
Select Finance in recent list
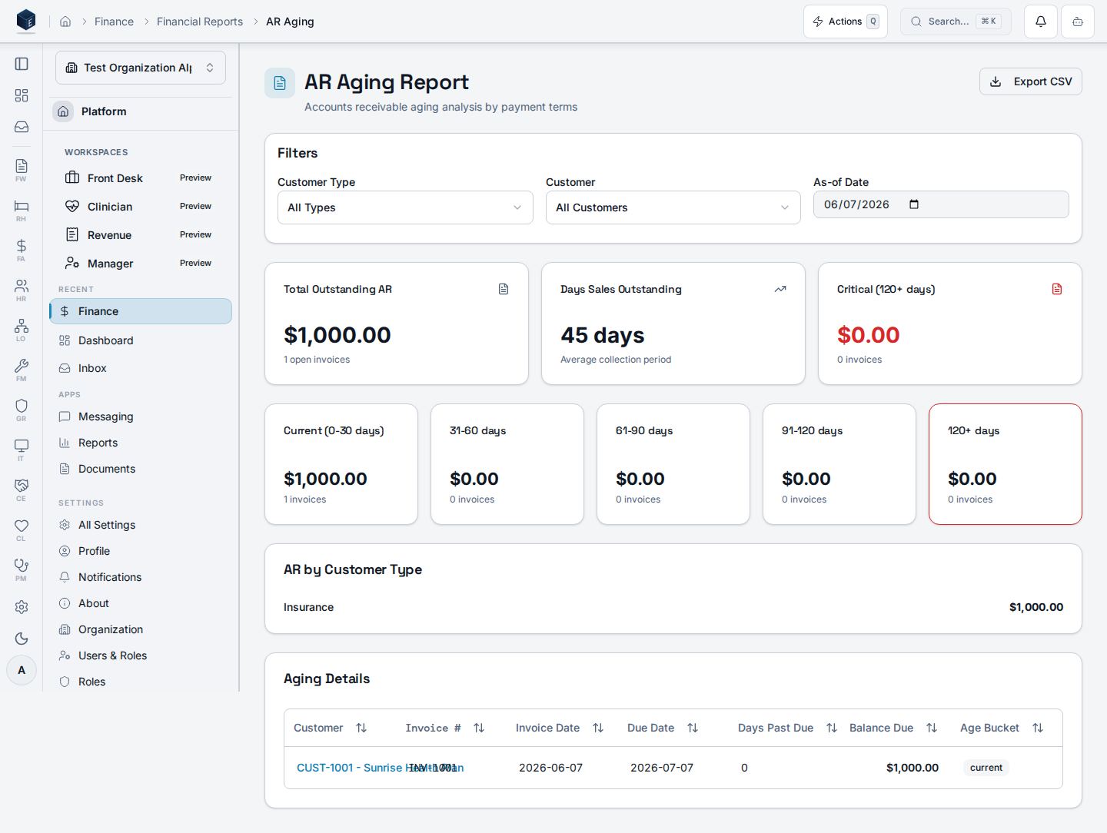point(141,311)
